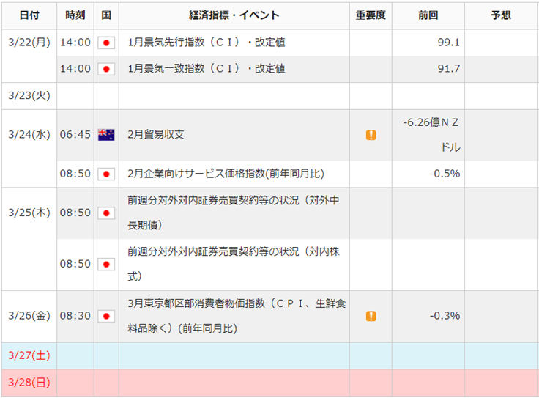Click the 重要度 column header
The width and height of the screenshot is (539, 398).
371,15
